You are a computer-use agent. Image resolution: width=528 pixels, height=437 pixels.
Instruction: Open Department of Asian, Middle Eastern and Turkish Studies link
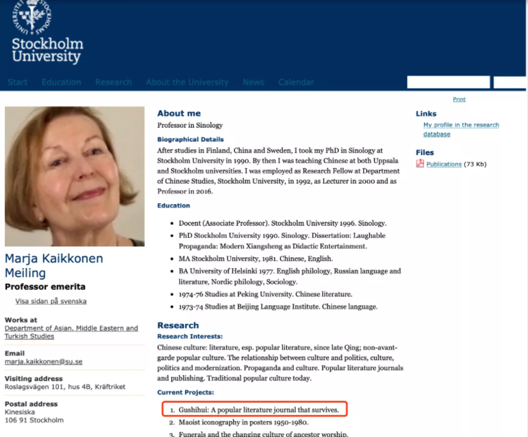pyautogui.click(x=71, y=332)
